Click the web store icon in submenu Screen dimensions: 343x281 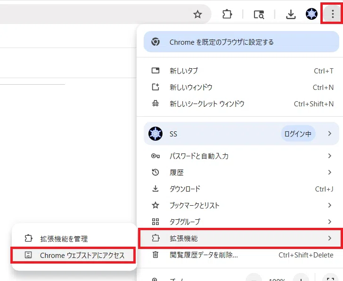tap(28, 255)
